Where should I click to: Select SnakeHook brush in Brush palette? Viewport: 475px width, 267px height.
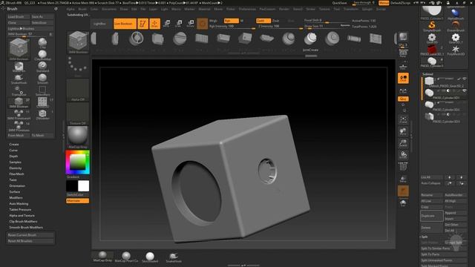pos(19,79)
